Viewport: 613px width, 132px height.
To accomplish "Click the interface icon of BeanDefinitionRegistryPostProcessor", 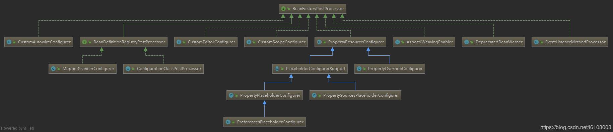I will 84,42.
